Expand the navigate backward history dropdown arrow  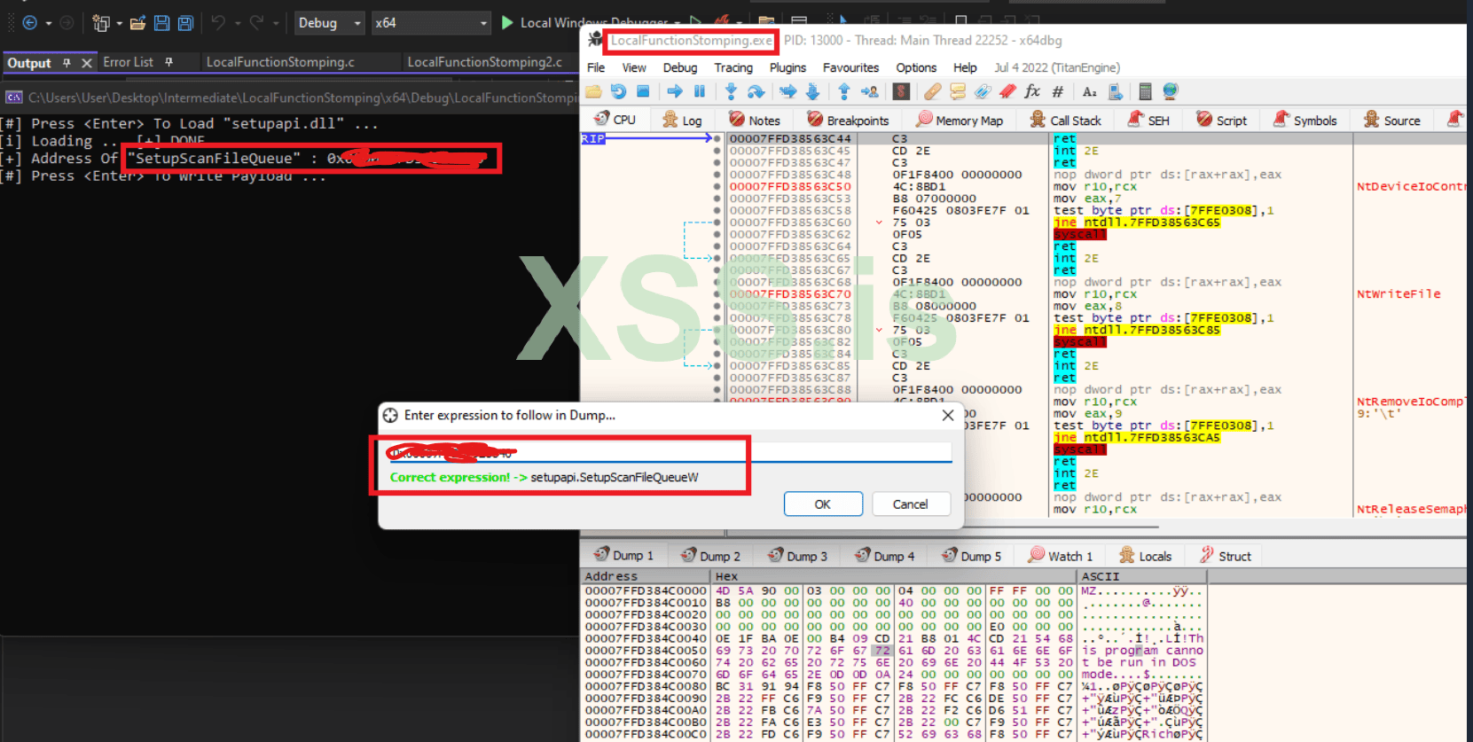coord(48,23)
